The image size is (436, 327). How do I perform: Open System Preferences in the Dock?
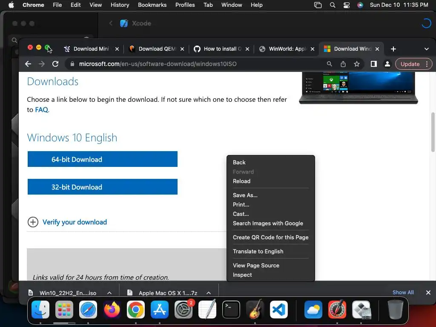pos(184,309)
